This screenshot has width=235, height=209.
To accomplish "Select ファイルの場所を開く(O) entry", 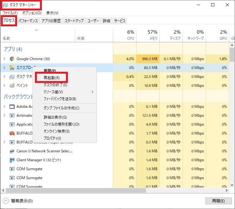I will (61, 124).
